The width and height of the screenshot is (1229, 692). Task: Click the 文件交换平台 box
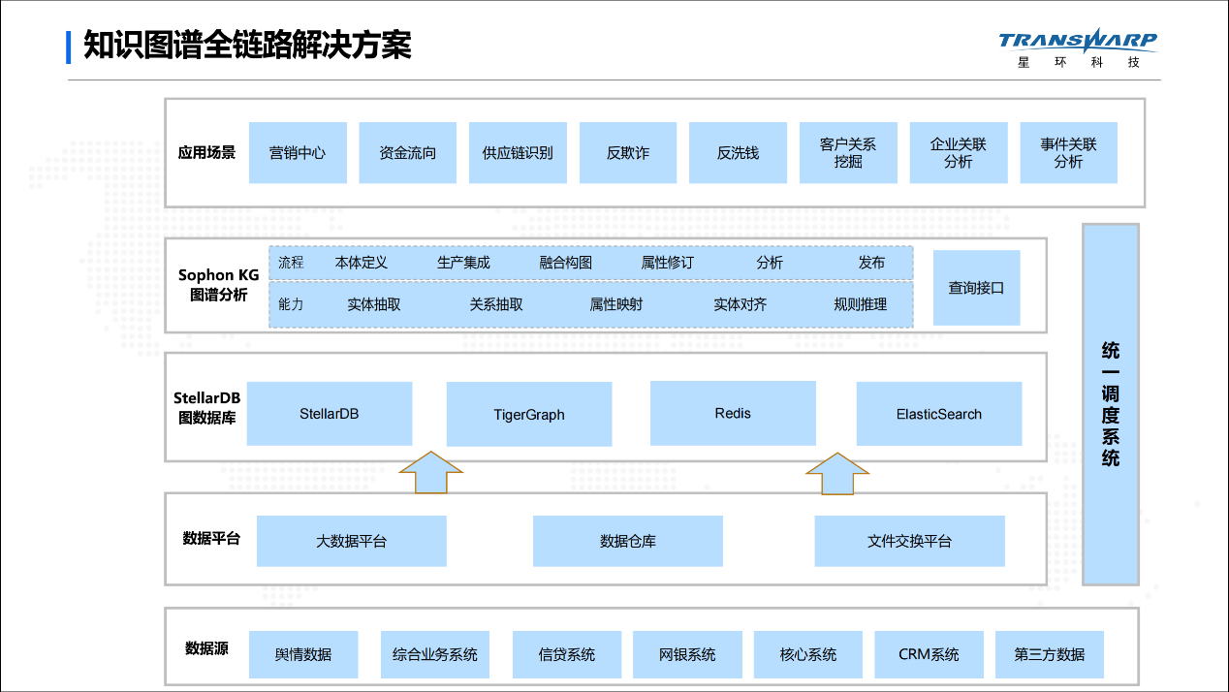tap(909, 541)
